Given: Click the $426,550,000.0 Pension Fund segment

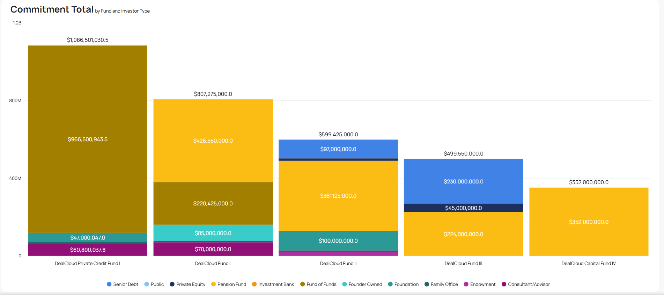Looking at the screenshot, I should click(x=213, y=141).
